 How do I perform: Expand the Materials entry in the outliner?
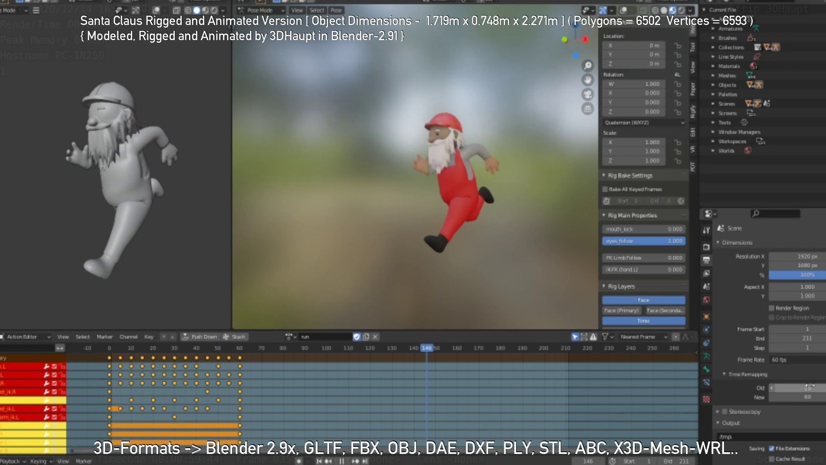pos(713,66)
